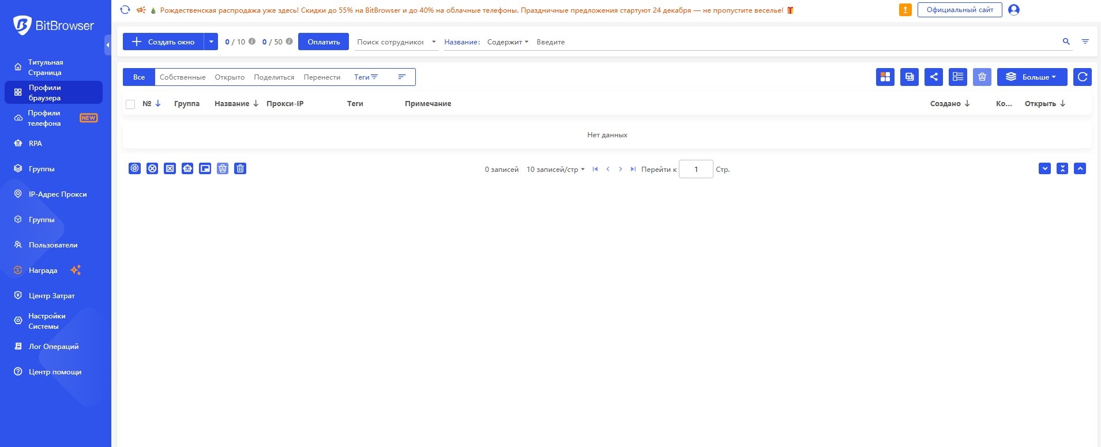Image resolution: width=1101 pixels, height=447 pixels.
Task: Click the refresh button beside Больше
Action: 1082,77
